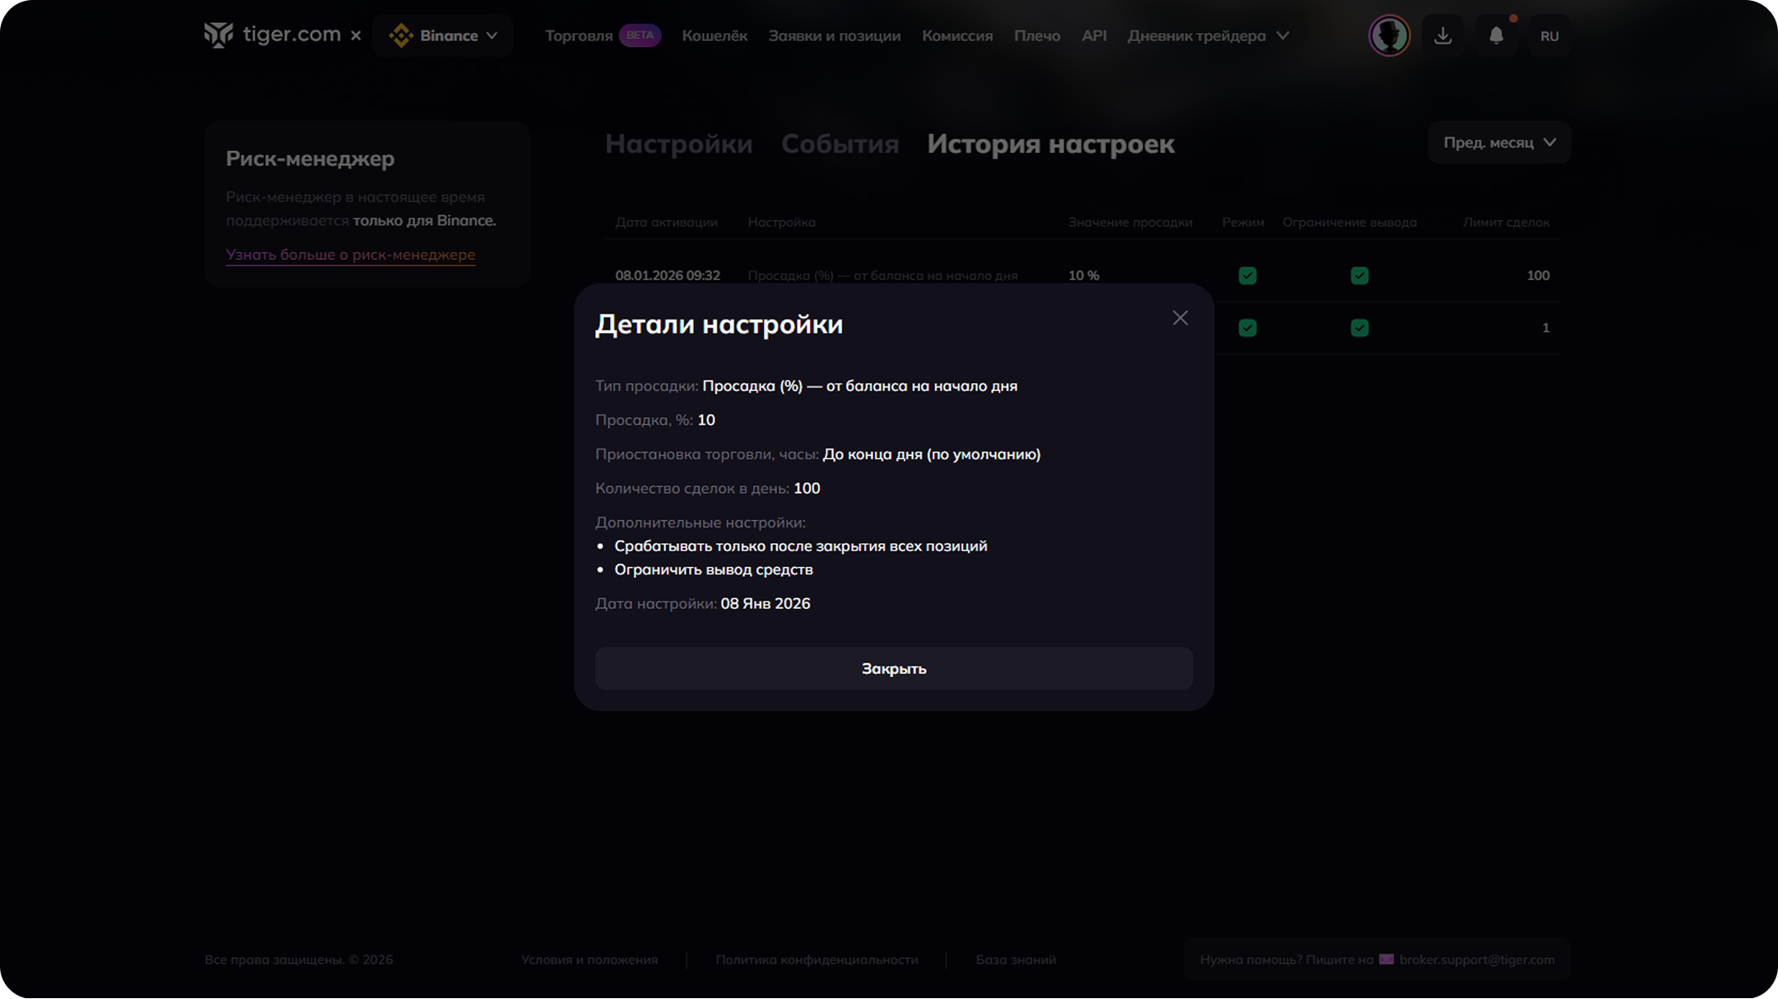Close the settings details dialog with X
This screenshot has height=999, width=1778.
tap(1180, 318)
